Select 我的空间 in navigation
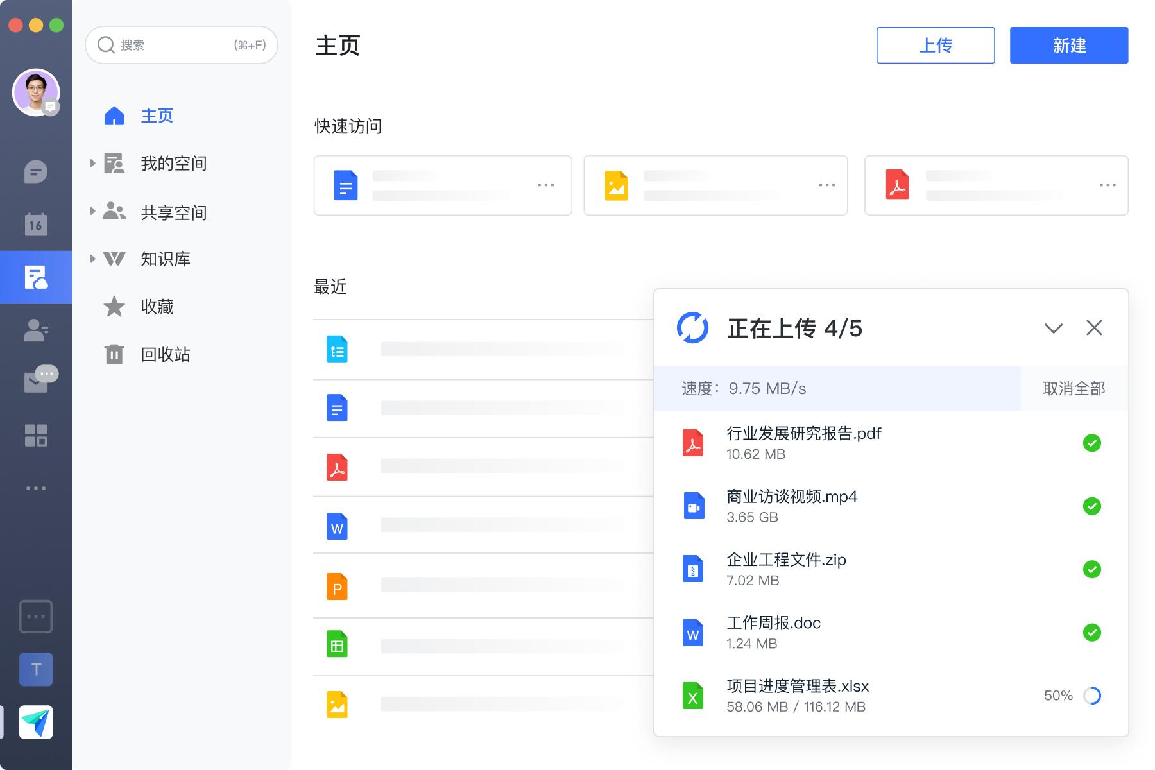 point(174,164)
